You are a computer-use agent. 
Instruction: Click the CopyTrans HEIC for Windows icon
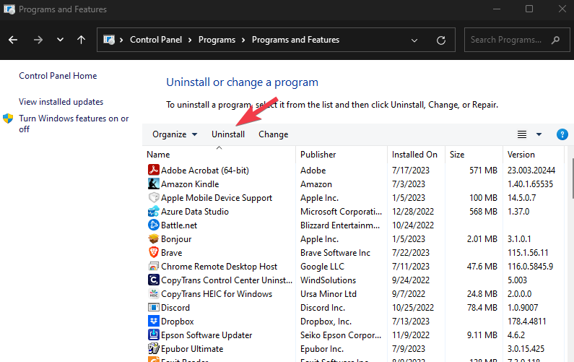153,293
